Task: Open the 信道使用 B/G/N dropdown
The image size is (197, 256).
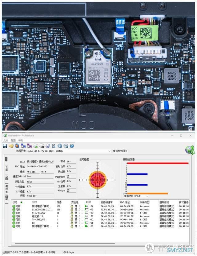Action: [x=136, y=196]
